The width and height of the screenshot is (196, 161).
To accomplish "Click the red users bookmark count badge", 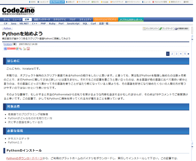I will [x=11, y=48].
